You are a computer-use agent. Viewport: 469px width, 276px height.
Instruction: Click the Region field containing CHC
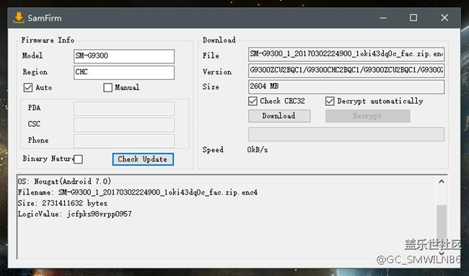pos(124,73)
